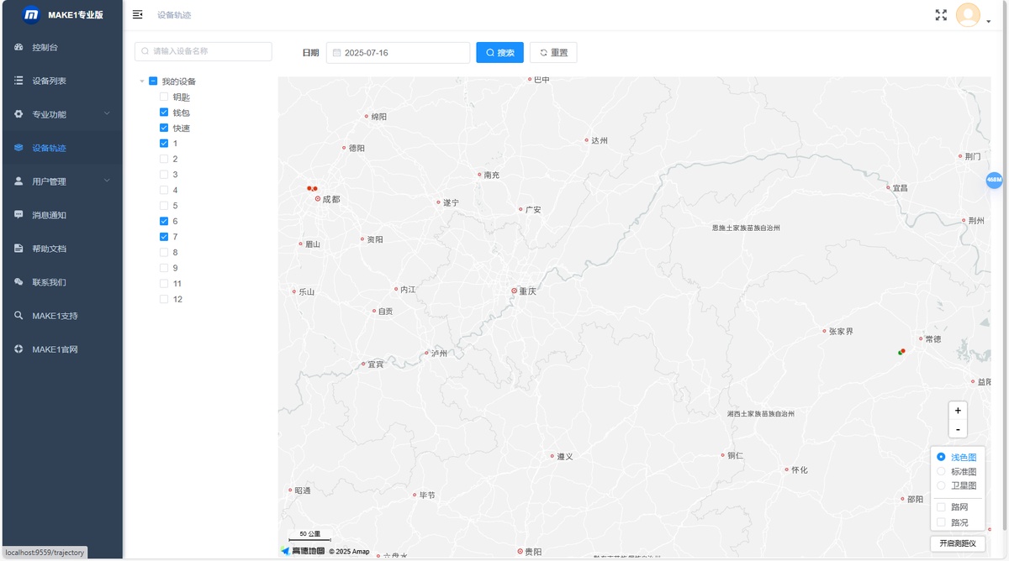This screenshot has height=561, width=1009.
Task: Click the 搜索 search button
Action: (x=499, y=52)
